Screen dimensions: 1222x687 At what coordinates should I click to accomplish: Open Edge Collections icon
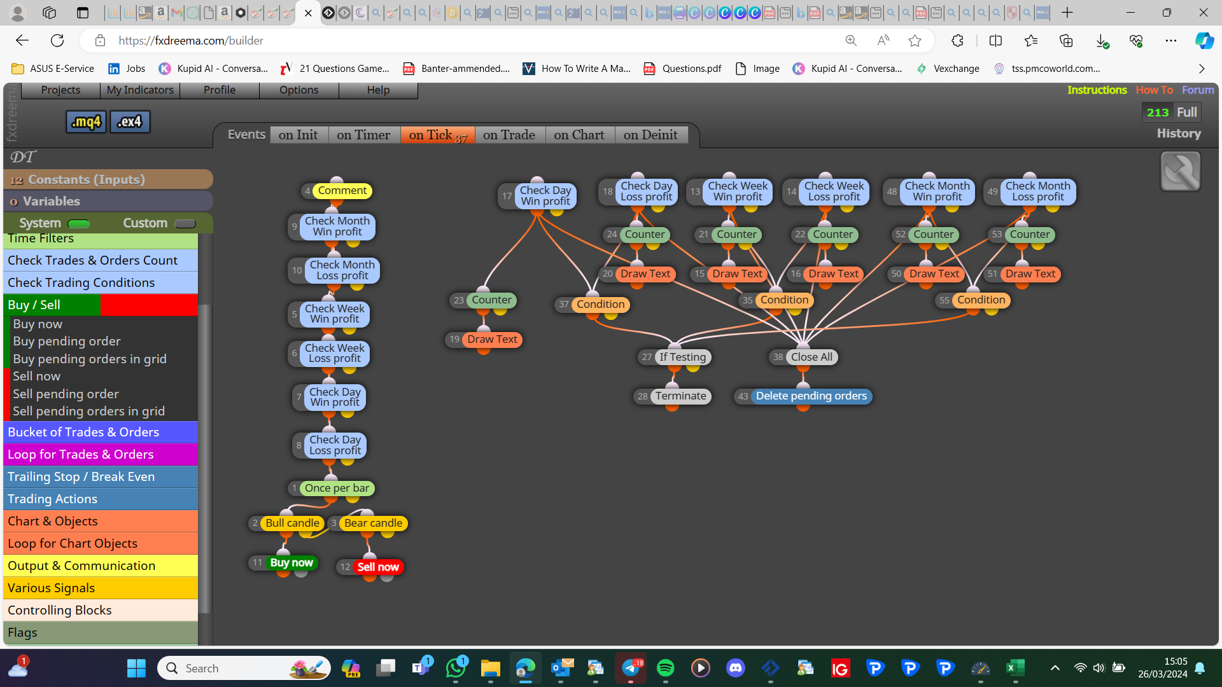click(1066, 41)
